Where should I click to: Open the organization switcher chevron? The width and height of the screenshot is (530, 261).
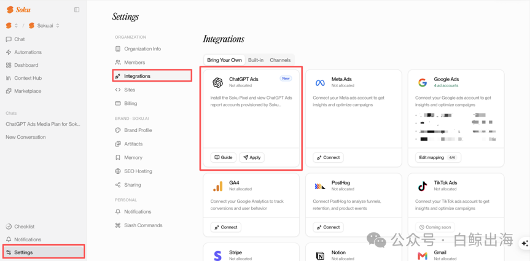(x=16, y=25)
